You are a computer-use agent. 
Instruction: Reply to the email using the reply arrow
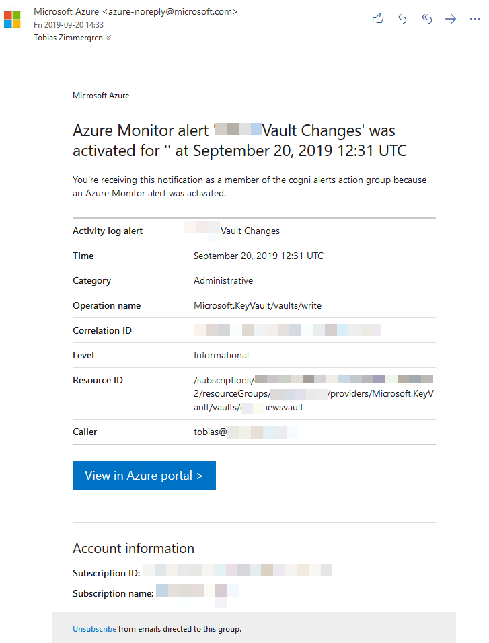(402, 19)
